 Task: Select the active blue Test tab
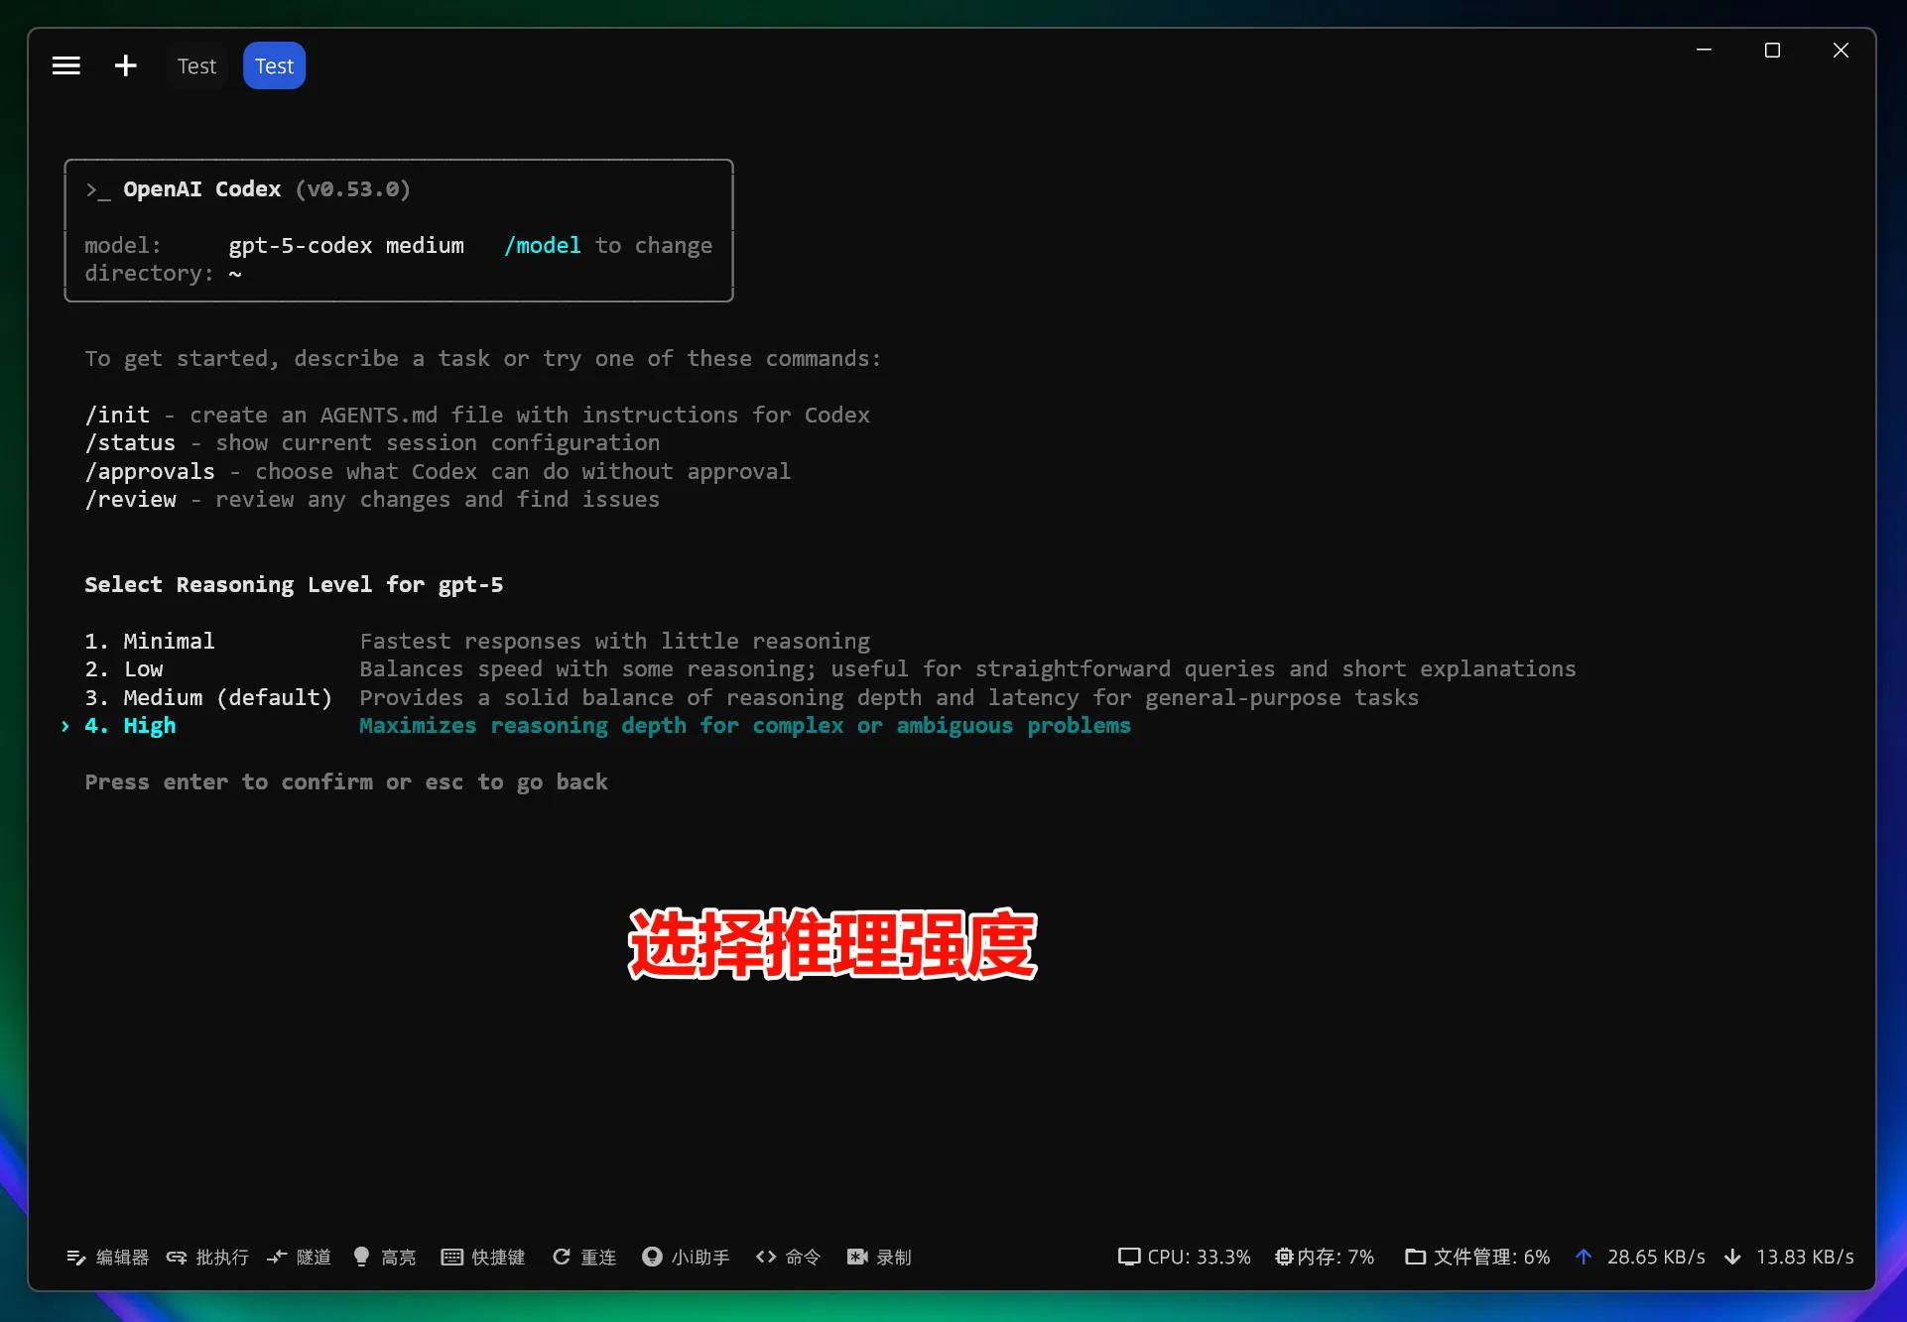(274, 65)
